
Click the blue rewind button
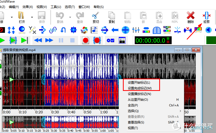38,40
